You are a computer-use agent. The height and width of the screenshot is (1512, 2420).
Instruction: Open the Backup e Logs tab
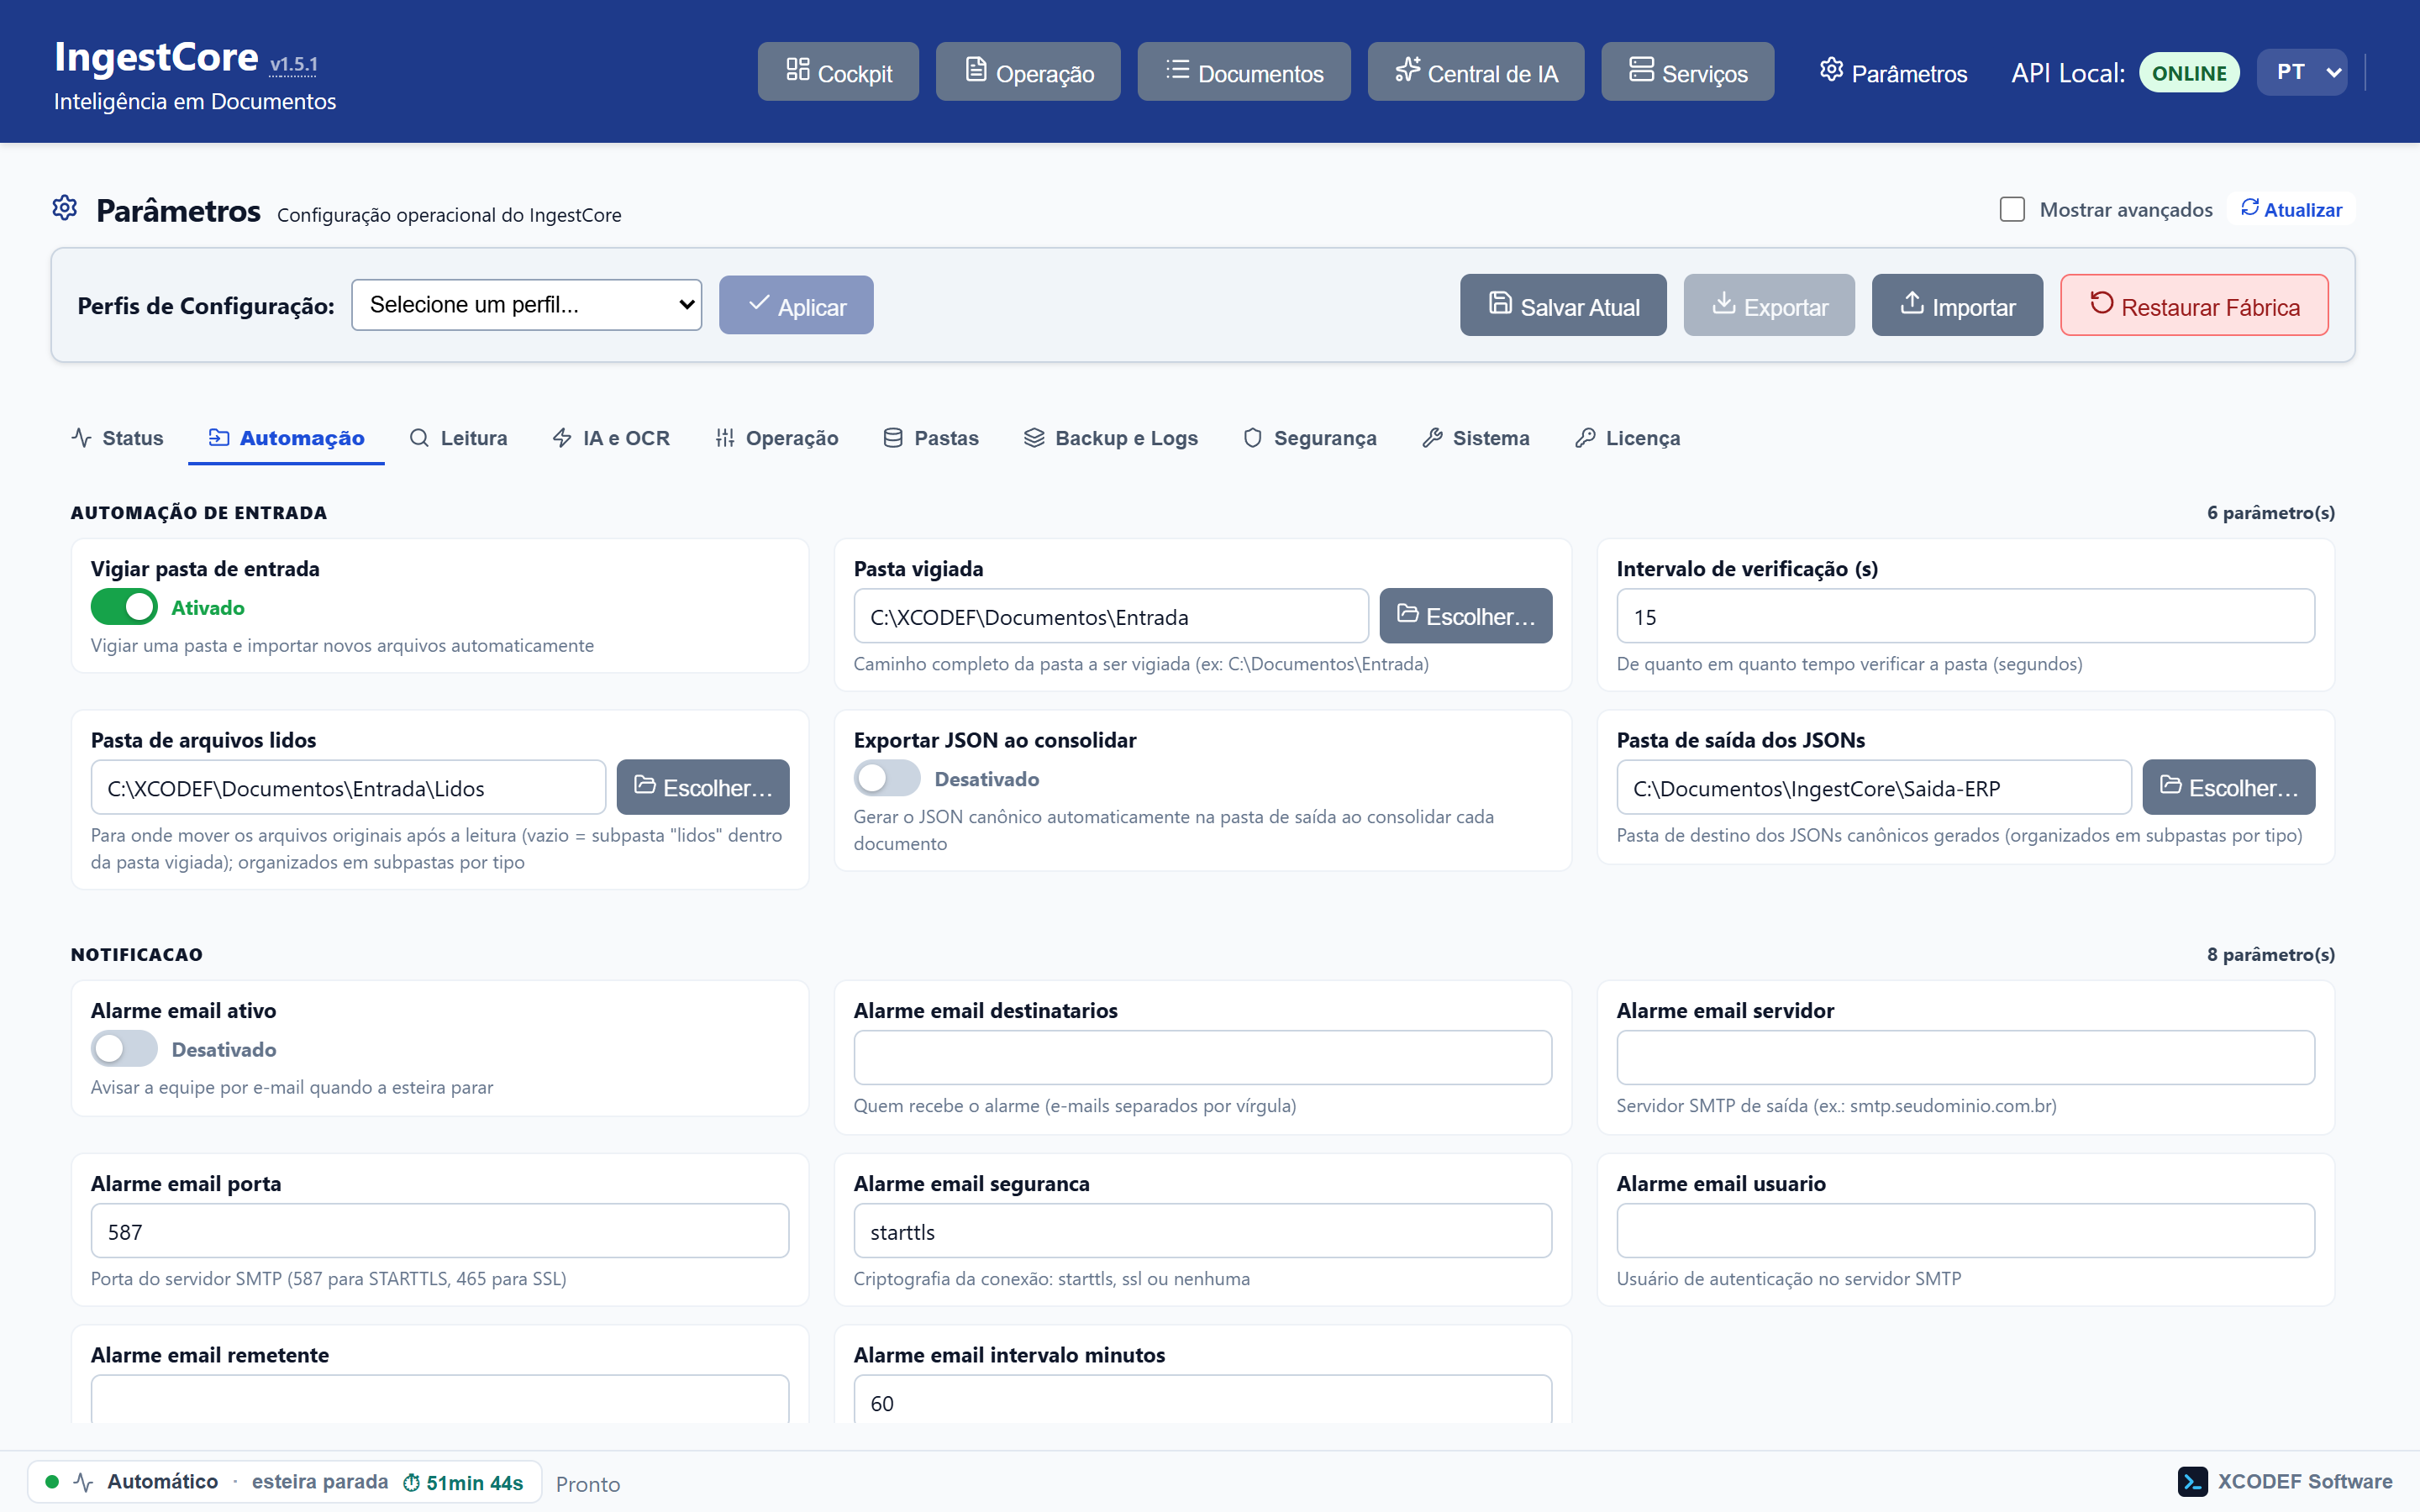[1111, 438]
